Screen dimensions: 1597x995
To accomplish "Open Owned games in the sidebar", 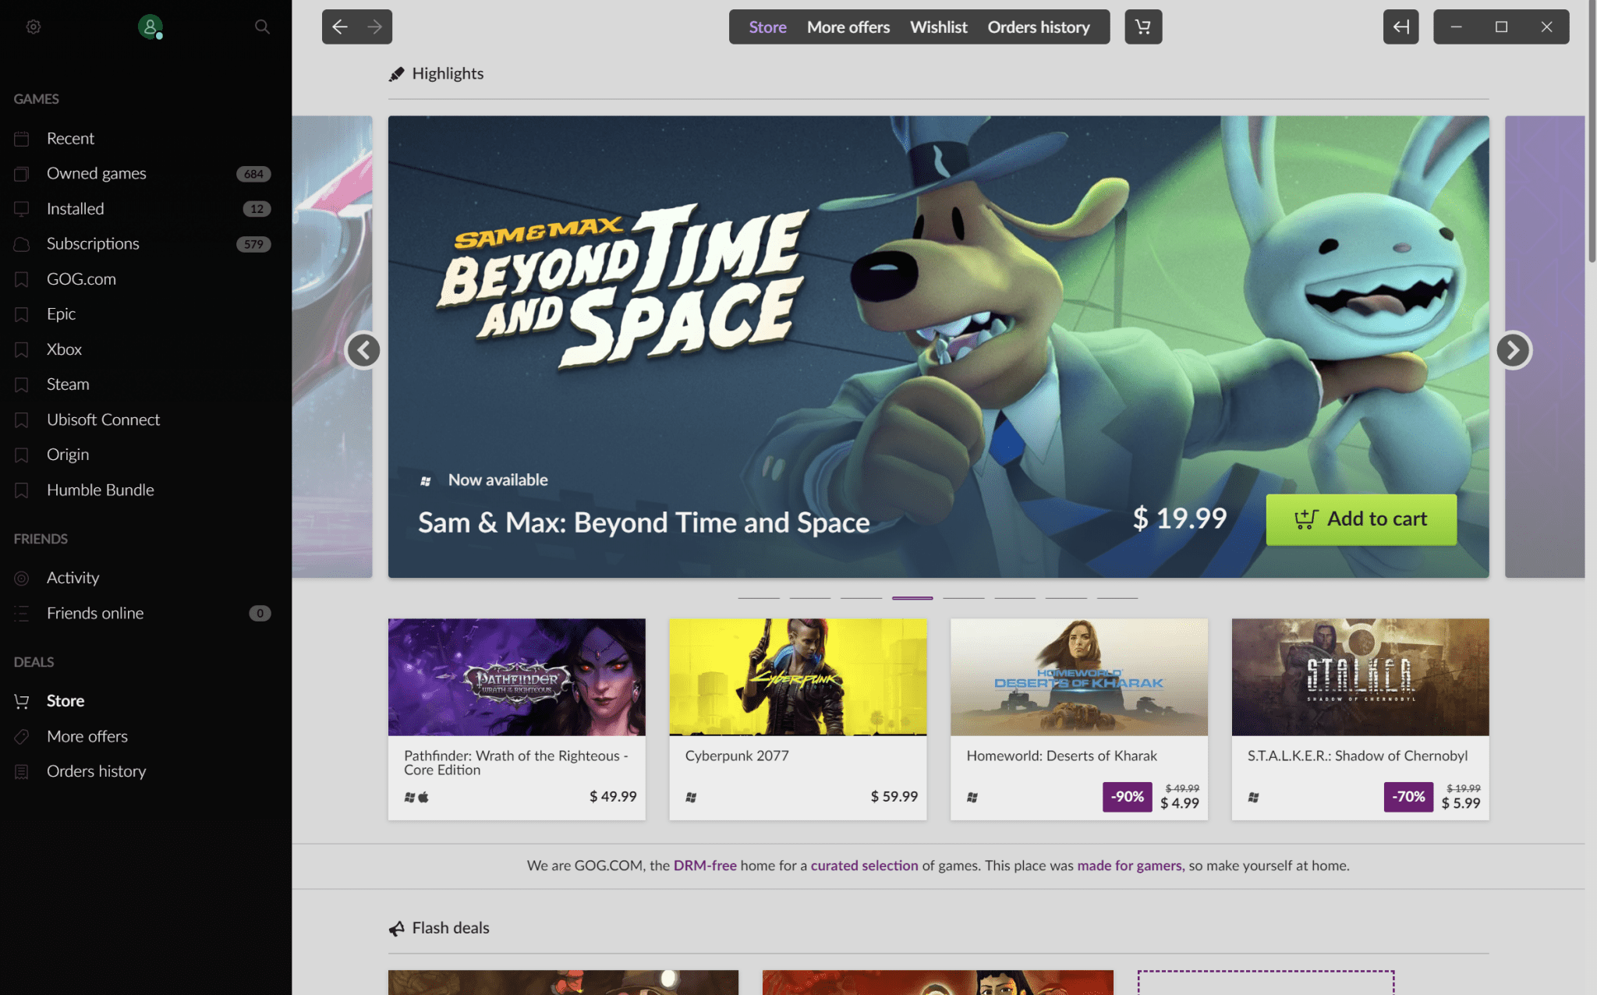I will click(x=96, y=173).
